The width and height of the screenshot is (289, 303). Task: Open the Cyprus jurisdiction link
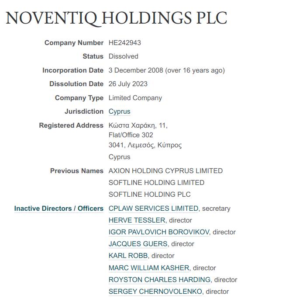click(119, 111)
